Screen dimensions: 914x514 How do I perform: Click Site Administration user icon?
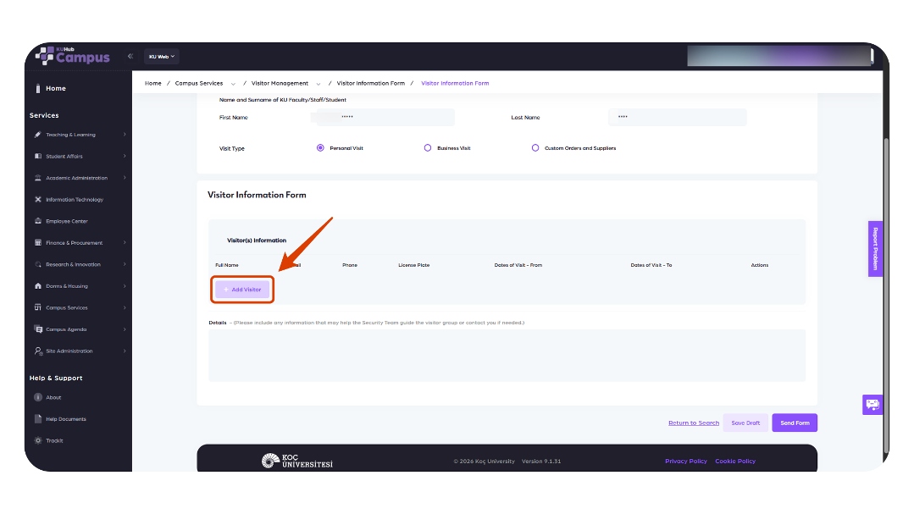[38, 351]
